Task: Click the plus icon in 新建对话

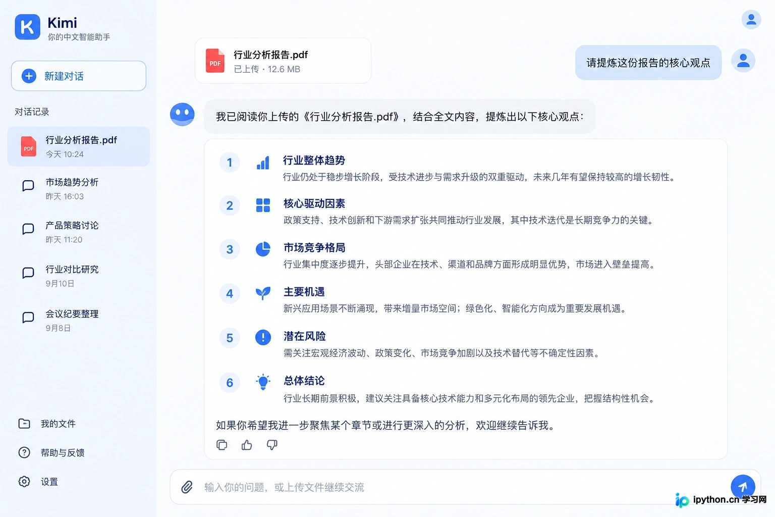Action: [x=29, y=76]
